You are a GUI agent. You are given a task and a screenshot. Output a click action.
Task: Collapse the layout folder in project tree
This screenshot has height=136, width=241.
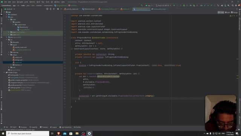9,45
